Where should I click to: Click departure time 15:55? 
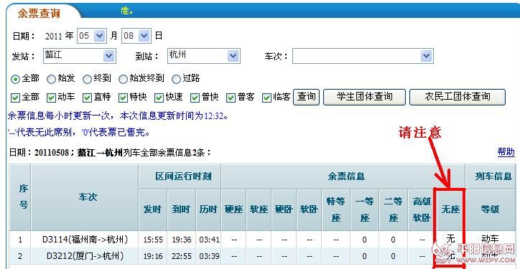152,239
